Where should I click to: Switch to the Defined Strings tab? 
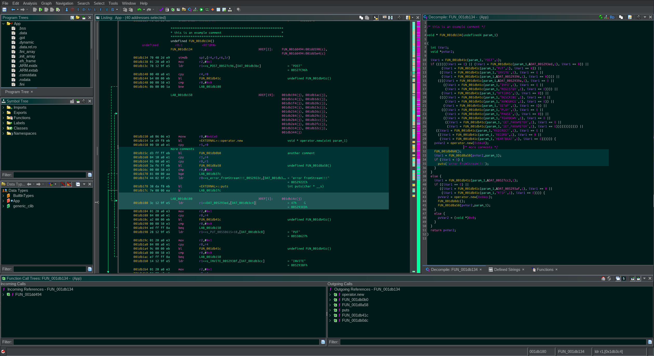pos(507,270)
